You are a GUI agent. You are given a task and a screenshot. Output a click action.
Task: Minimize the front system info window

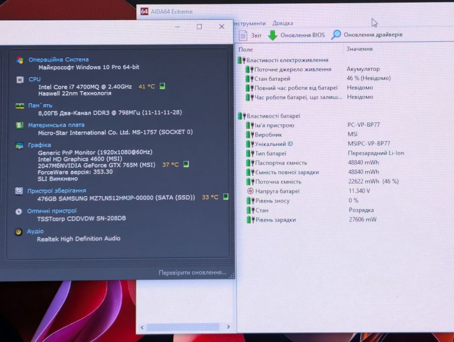coord(178,27)
